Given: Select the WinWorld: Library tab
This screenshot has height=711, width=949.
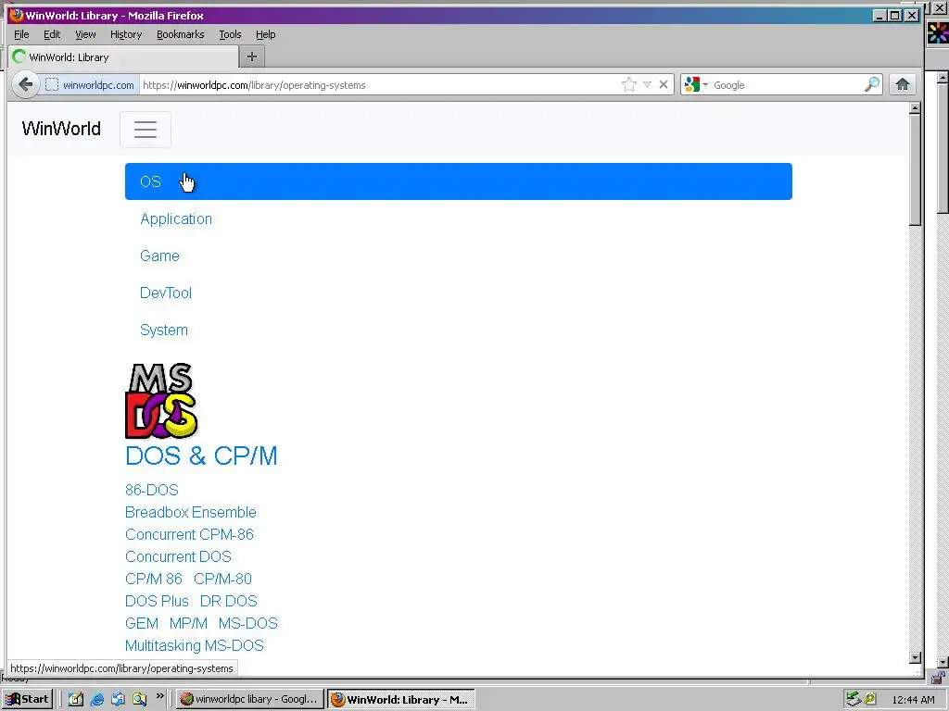Looking at the screenshot, I should pos(123,56).
